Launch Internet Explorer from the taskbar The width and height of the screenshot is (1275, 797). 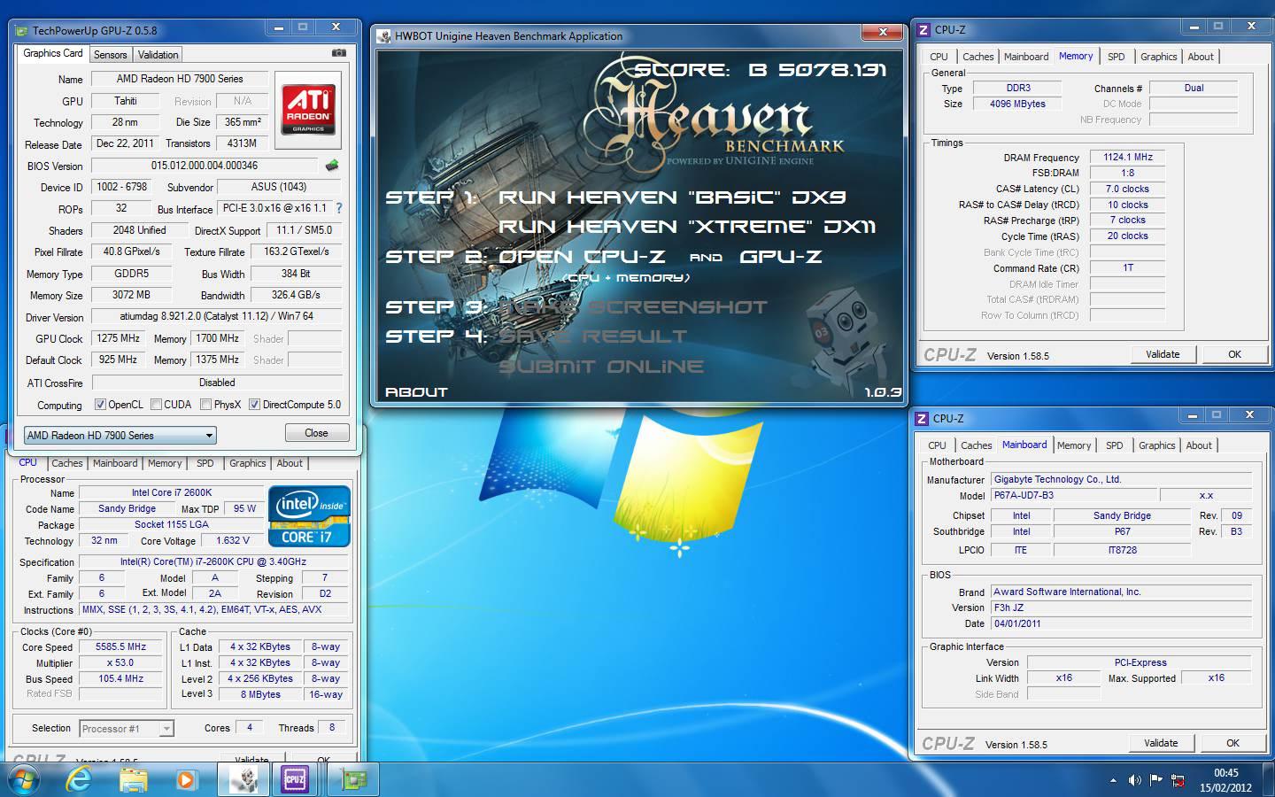(x=80, y=779)
